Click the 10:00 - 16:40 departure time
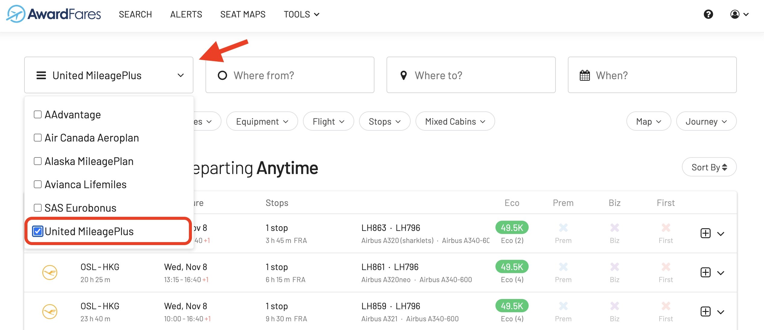764x330 pixels. click(187, 319)
